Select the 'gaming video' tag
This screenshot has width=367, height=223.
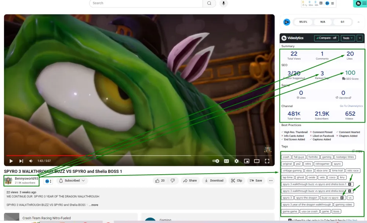pyautogui.click(x=344, y=204)
